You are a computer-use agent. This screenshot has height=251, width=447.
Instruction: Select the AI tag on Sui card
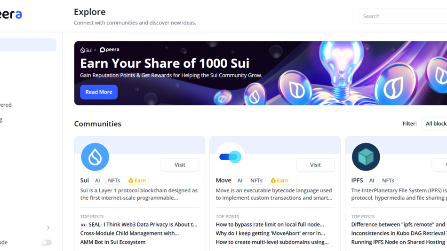click(x=98, y=180)
